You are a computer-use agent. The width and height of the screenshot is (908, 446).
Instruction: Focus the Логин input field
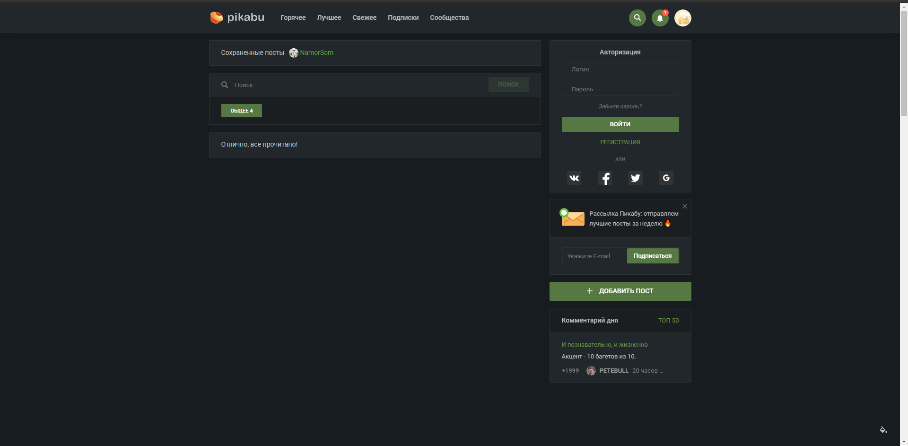tap(620, 69)
